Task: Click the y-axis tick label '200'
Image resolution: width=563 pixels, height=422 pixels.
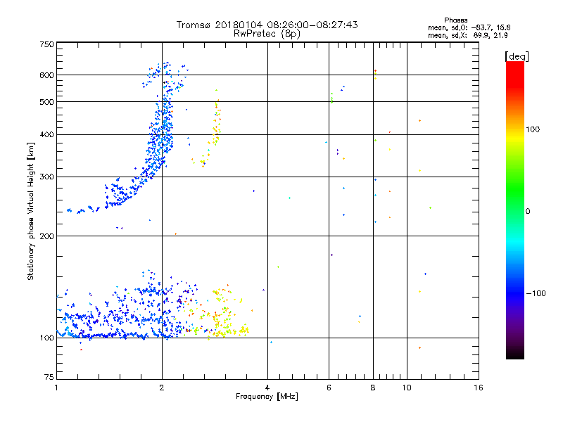Action: click(x=46, y=236)
